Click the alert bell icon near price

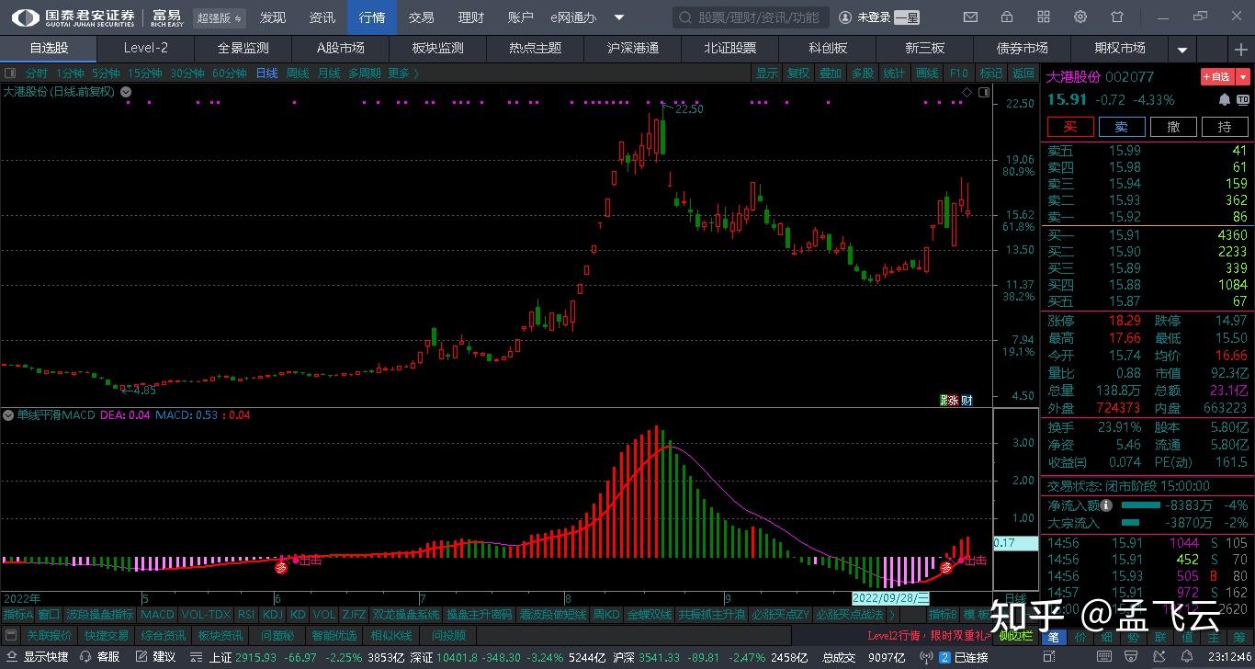point(1224,99)
